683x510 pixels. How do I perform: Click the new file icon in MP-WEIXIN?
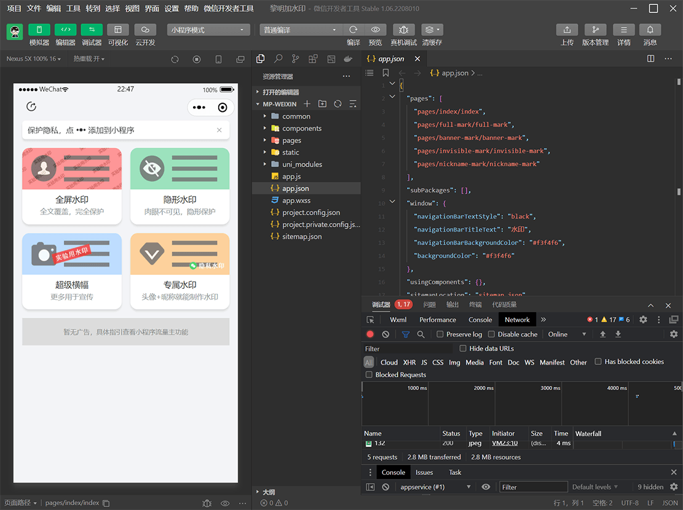[x=307, y=104]
